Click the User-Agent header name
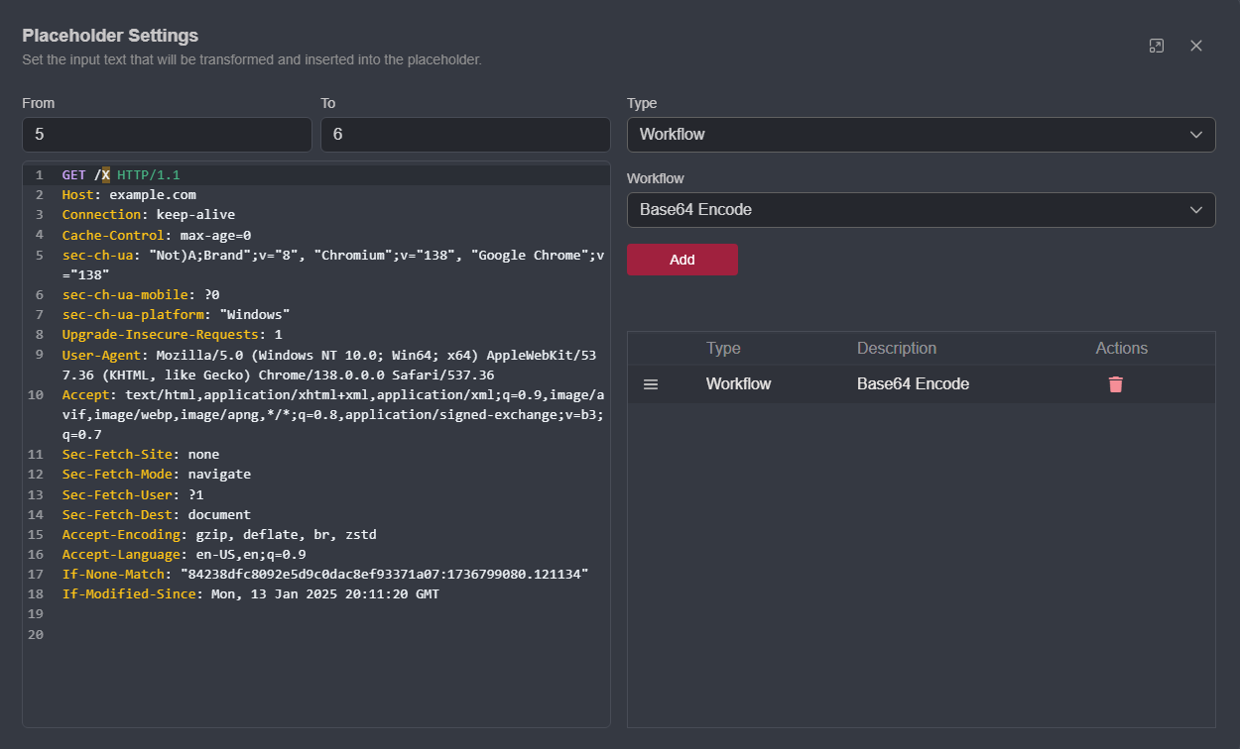This screenshot has height=749, width=1240. (101, 355)
